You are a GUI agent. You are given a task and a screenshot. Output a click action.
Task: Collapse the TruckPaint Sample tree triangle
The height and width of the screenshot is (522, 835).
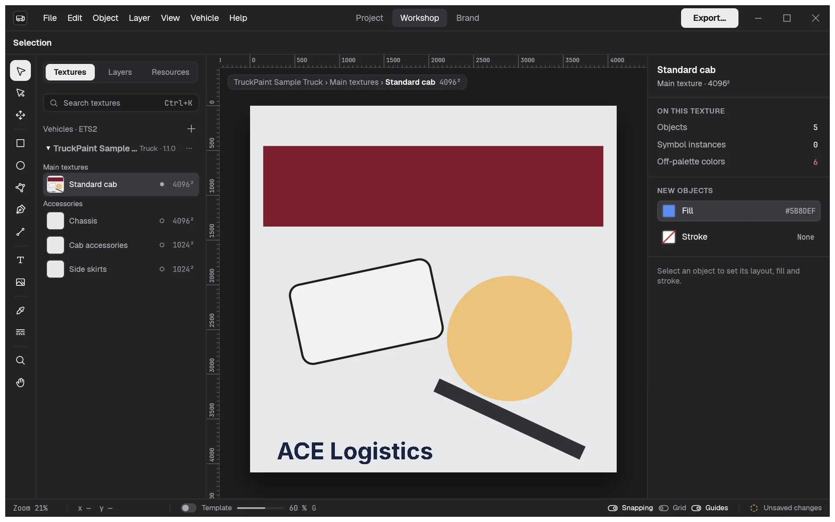[48, 148]
